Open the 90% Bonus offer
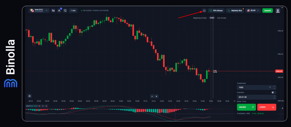This screenshot has width=291, height=127. [x=215, y=10]
